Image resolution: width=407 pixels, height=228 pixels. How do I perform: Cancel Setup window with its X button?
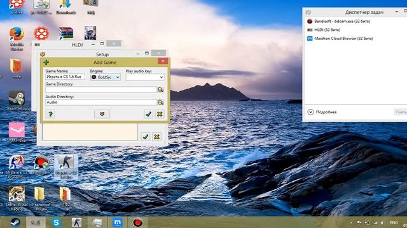[x=157, y=137]
